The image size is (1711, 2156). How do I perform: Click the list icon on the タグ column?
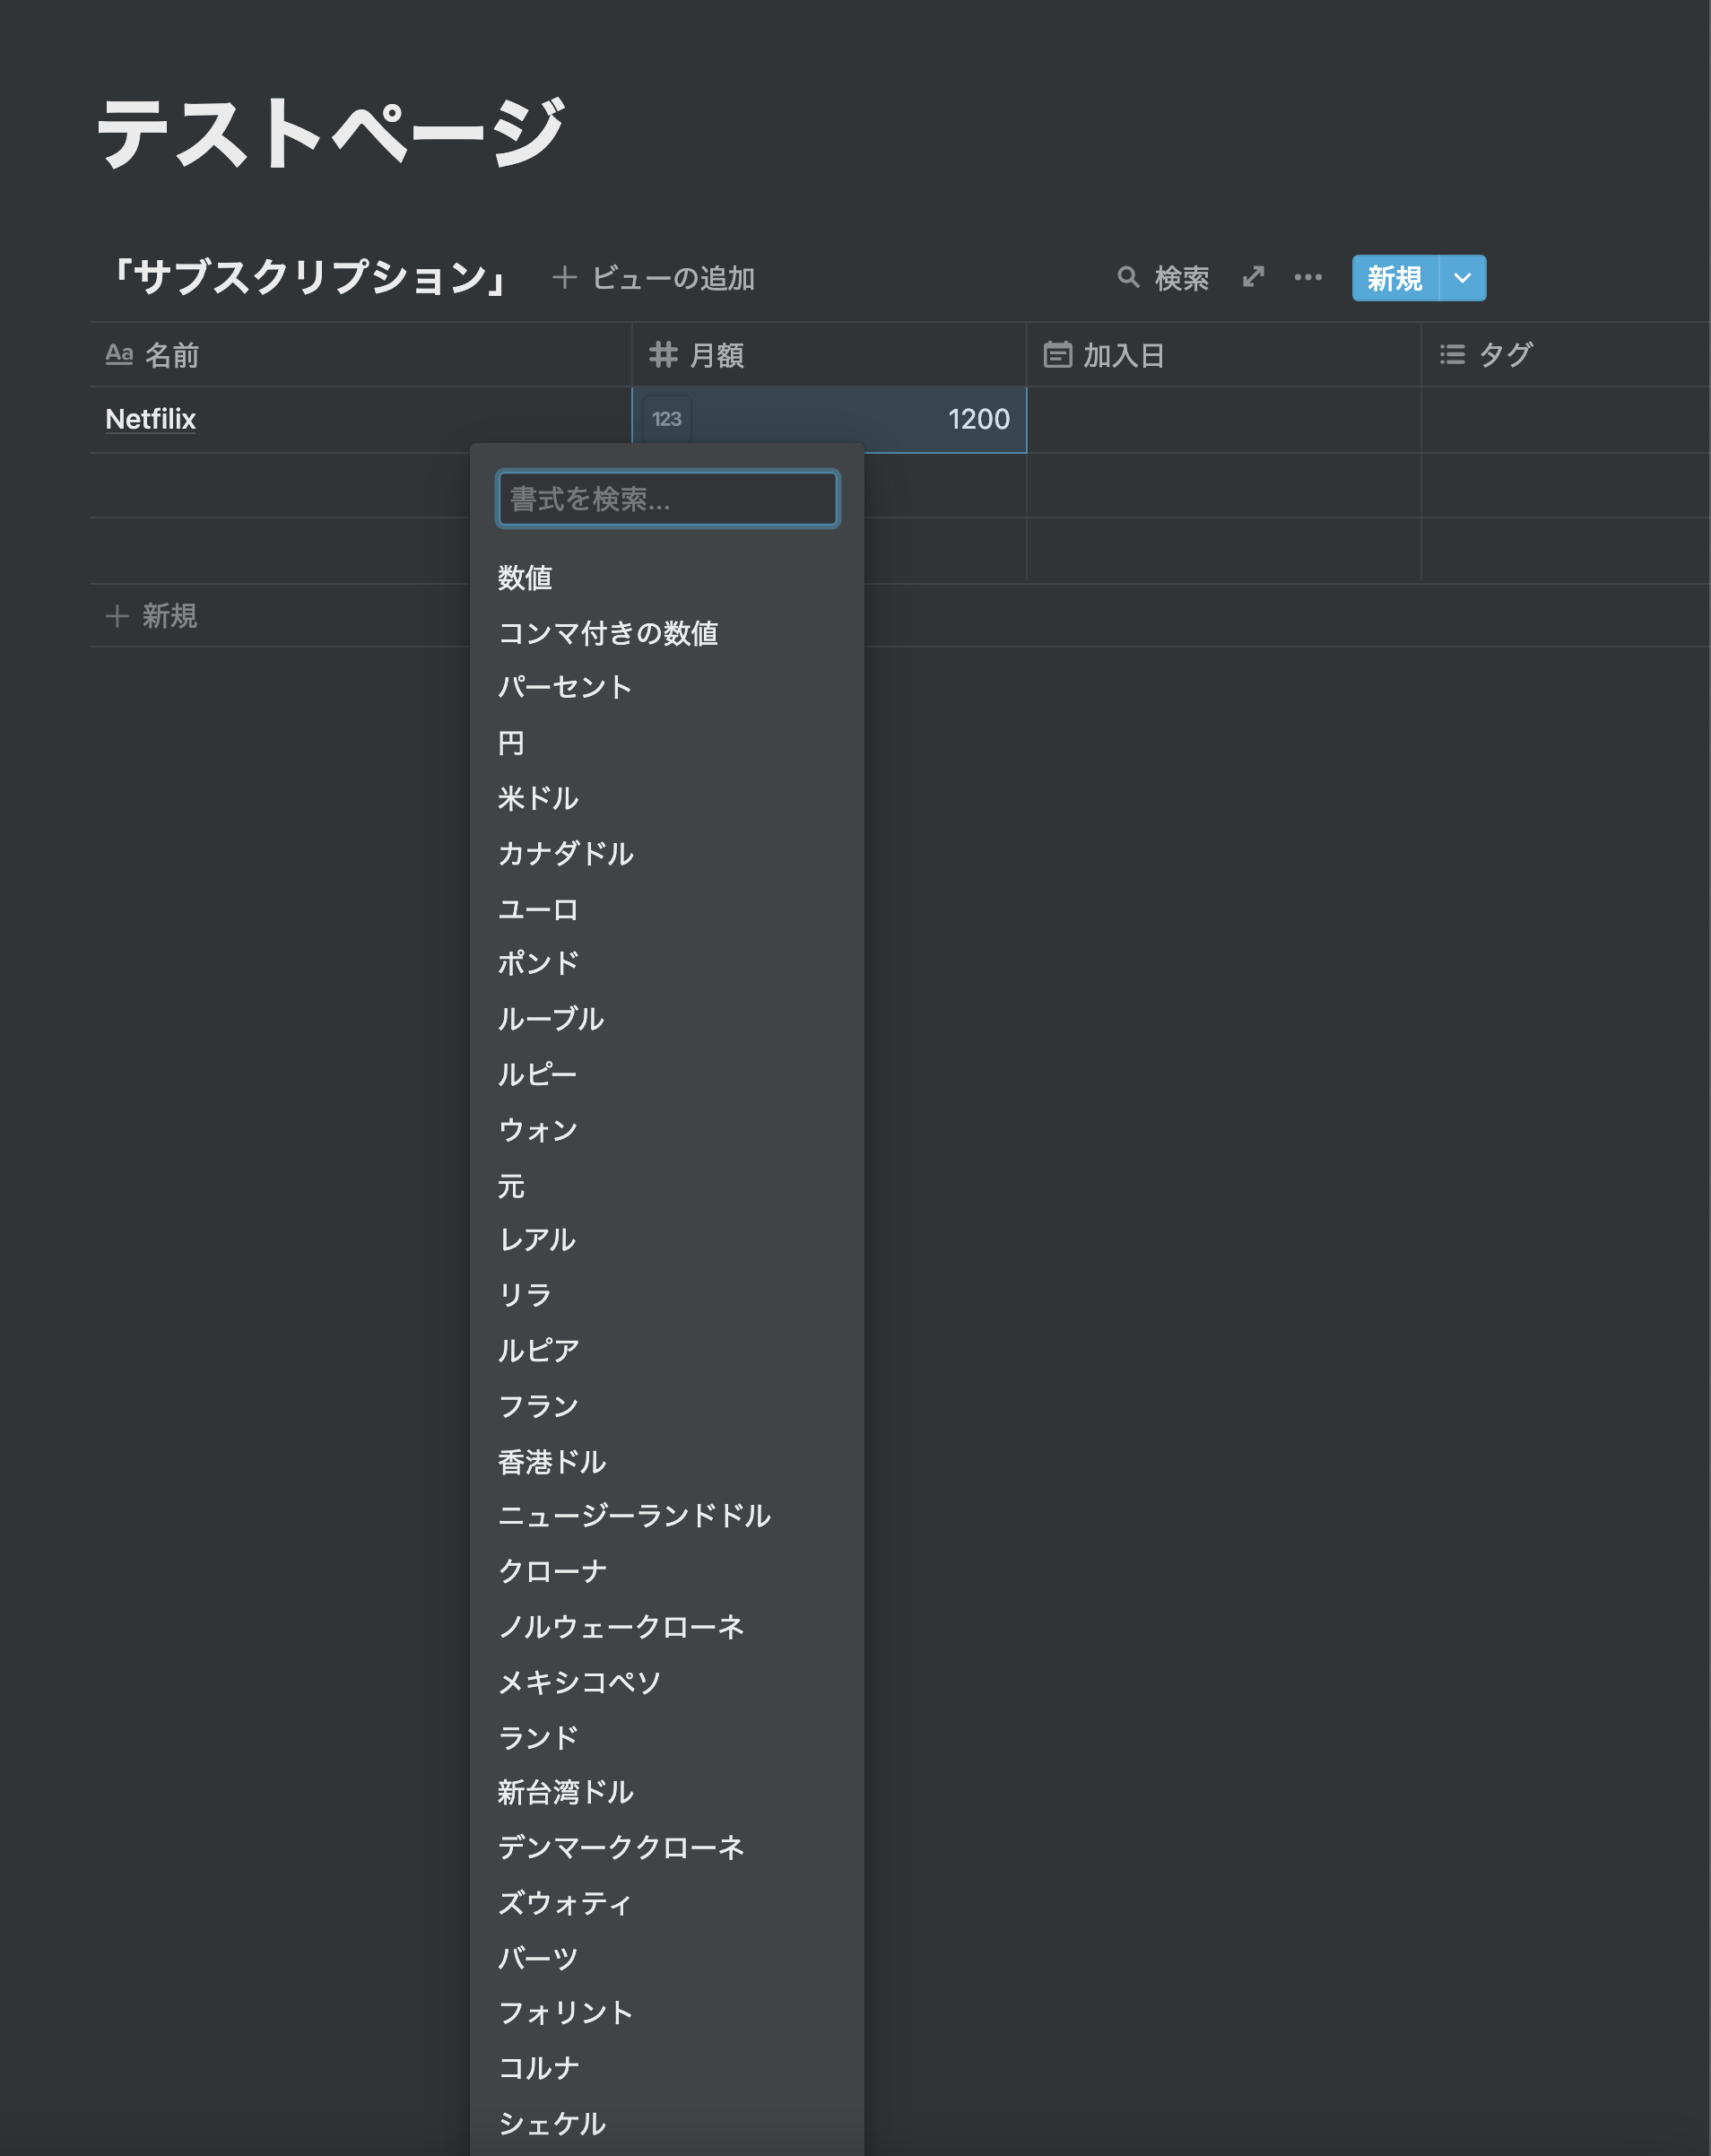click(x=1452, y=354)
